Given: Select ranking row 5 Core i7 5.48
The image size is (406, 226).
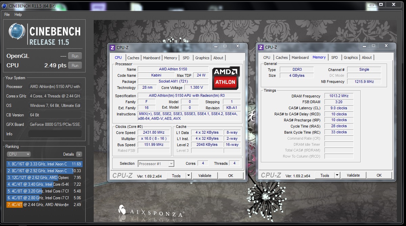Looking at the screenshot, I should click(x=44, y=191).
